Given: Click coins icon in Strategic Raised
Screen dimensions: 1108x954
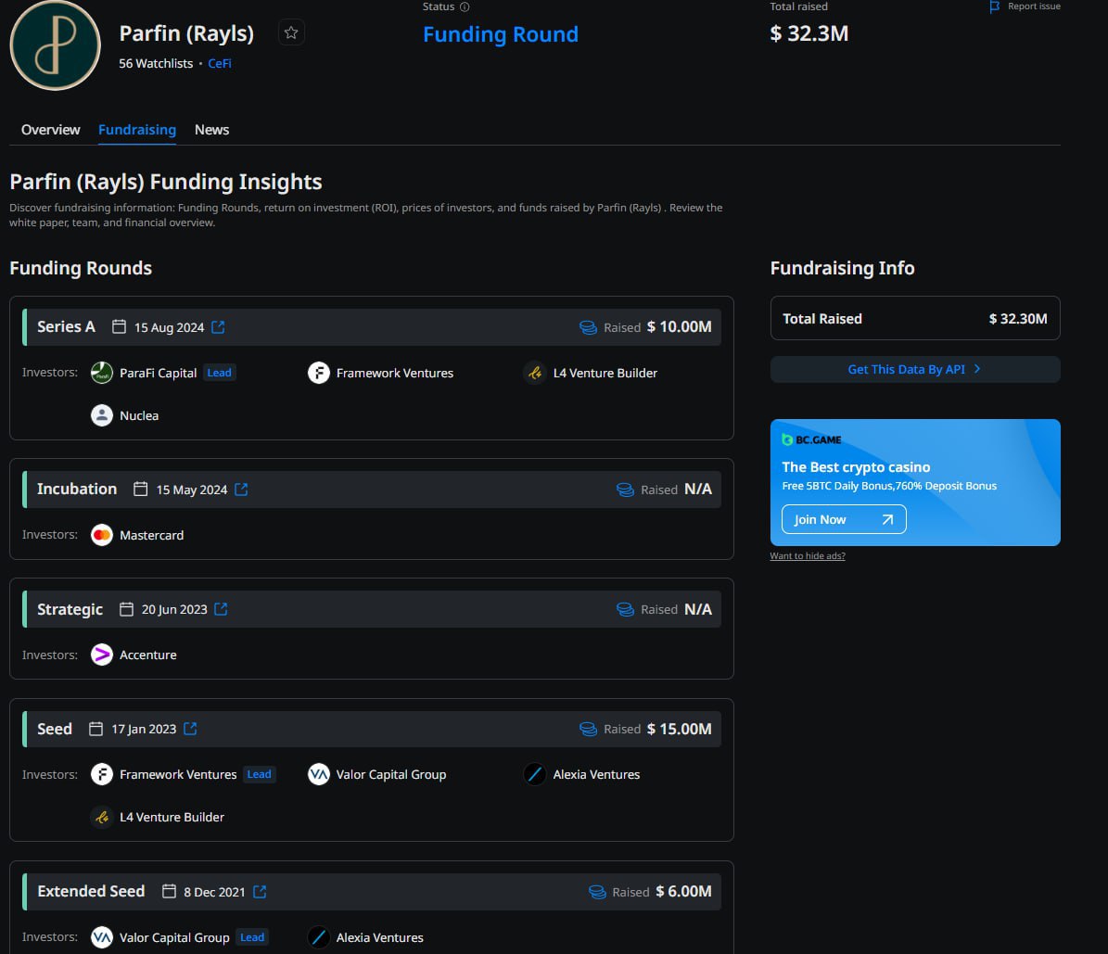Looking at the screenshot, I should [x=625, y=609].
